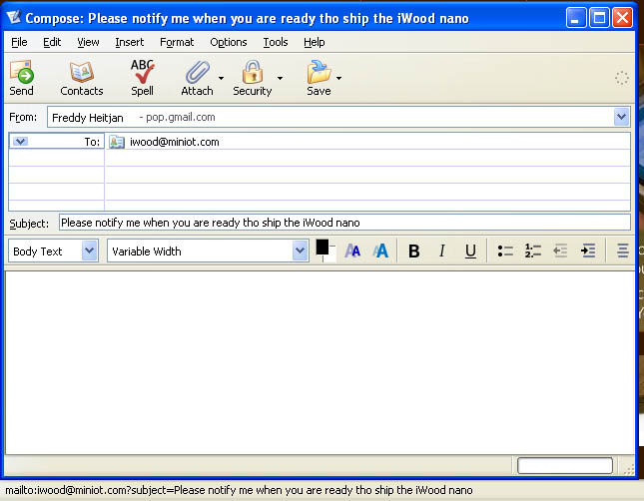Open the View menu
644x501 pixels.
point(88,42)
